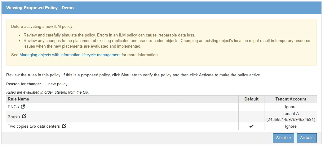Click the Tenant Account column header

point(290,99)
